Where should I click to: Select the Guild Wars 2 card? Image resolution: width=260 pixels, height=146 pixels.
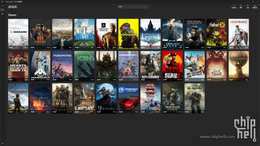tap(238, 34)
